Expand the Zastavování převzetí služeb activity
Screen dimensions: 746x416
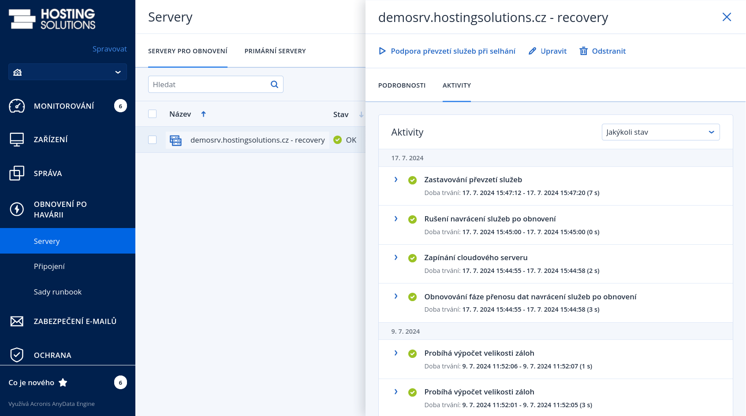[396, 180]
